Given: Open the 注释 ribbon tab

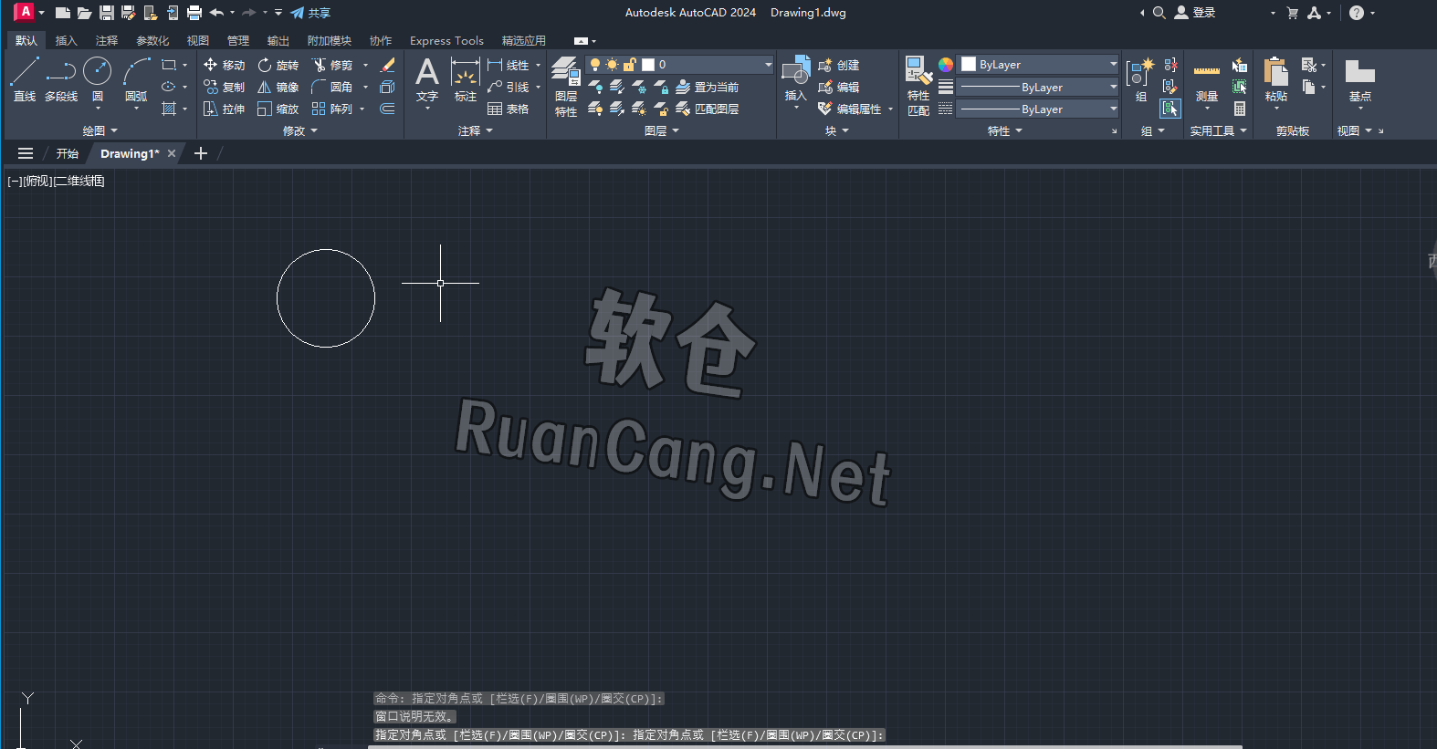Looking at the screenshot, I should point(107,41).
